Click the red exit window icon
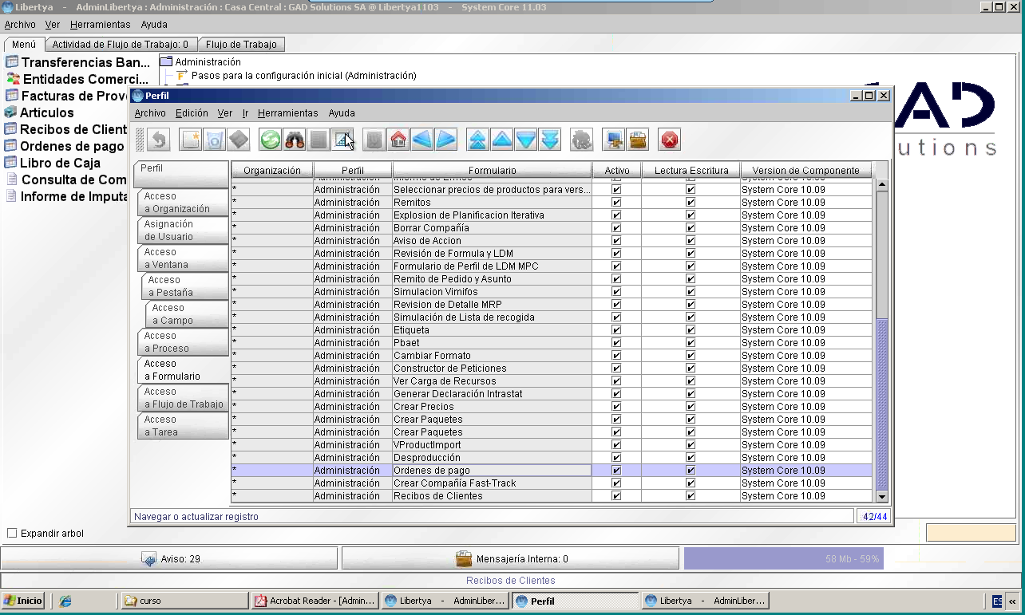This screenshot has height=615, width=1025. point(670,140)
